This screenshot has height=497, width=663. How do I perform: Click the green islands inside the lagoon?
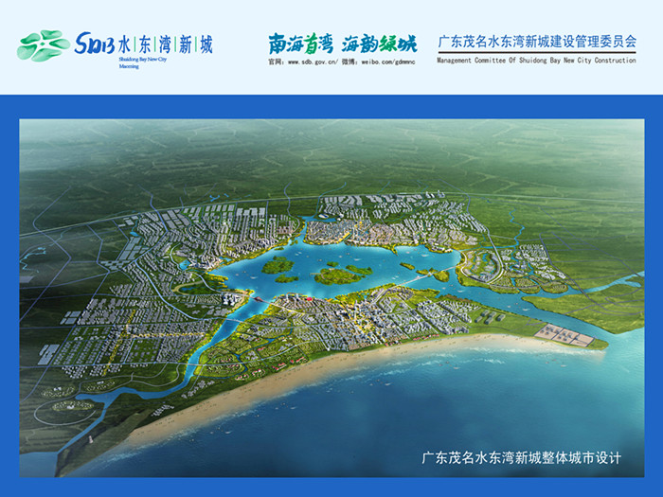coord(339,275)
